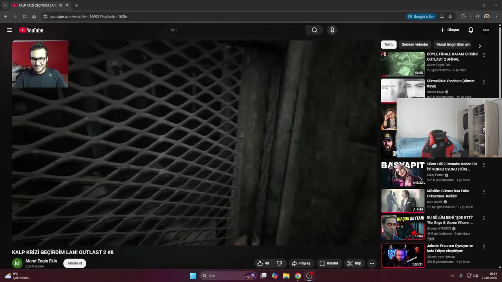The image size is (502, 282).
Task: Click the Paylaş share button
Action: [301, 264]
